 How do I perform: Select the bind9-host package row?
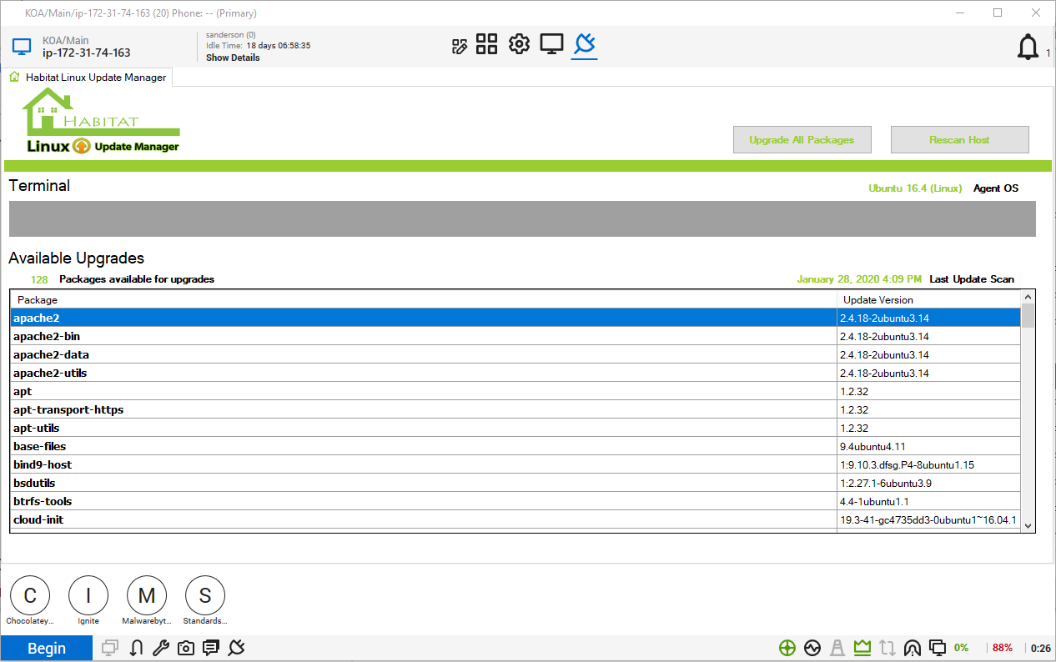[x=515, y=464]
